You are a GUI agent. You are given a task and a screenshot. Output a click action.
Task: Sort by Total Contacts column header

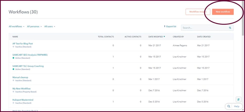(106, 37)
